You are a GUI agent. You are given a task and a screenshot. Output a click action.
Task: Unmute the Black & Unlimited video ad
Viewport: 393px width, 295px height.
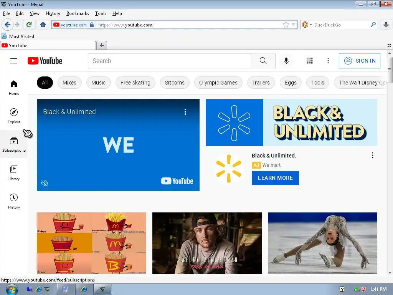(45, 183)
